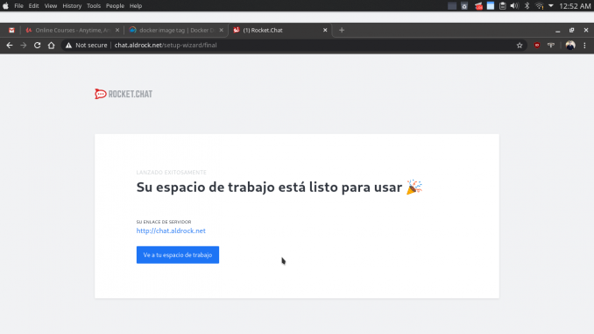The image size is (594, 334).
Task: Click Ve a tu espacio de trabajo button
Action: (x=178, y=255)
